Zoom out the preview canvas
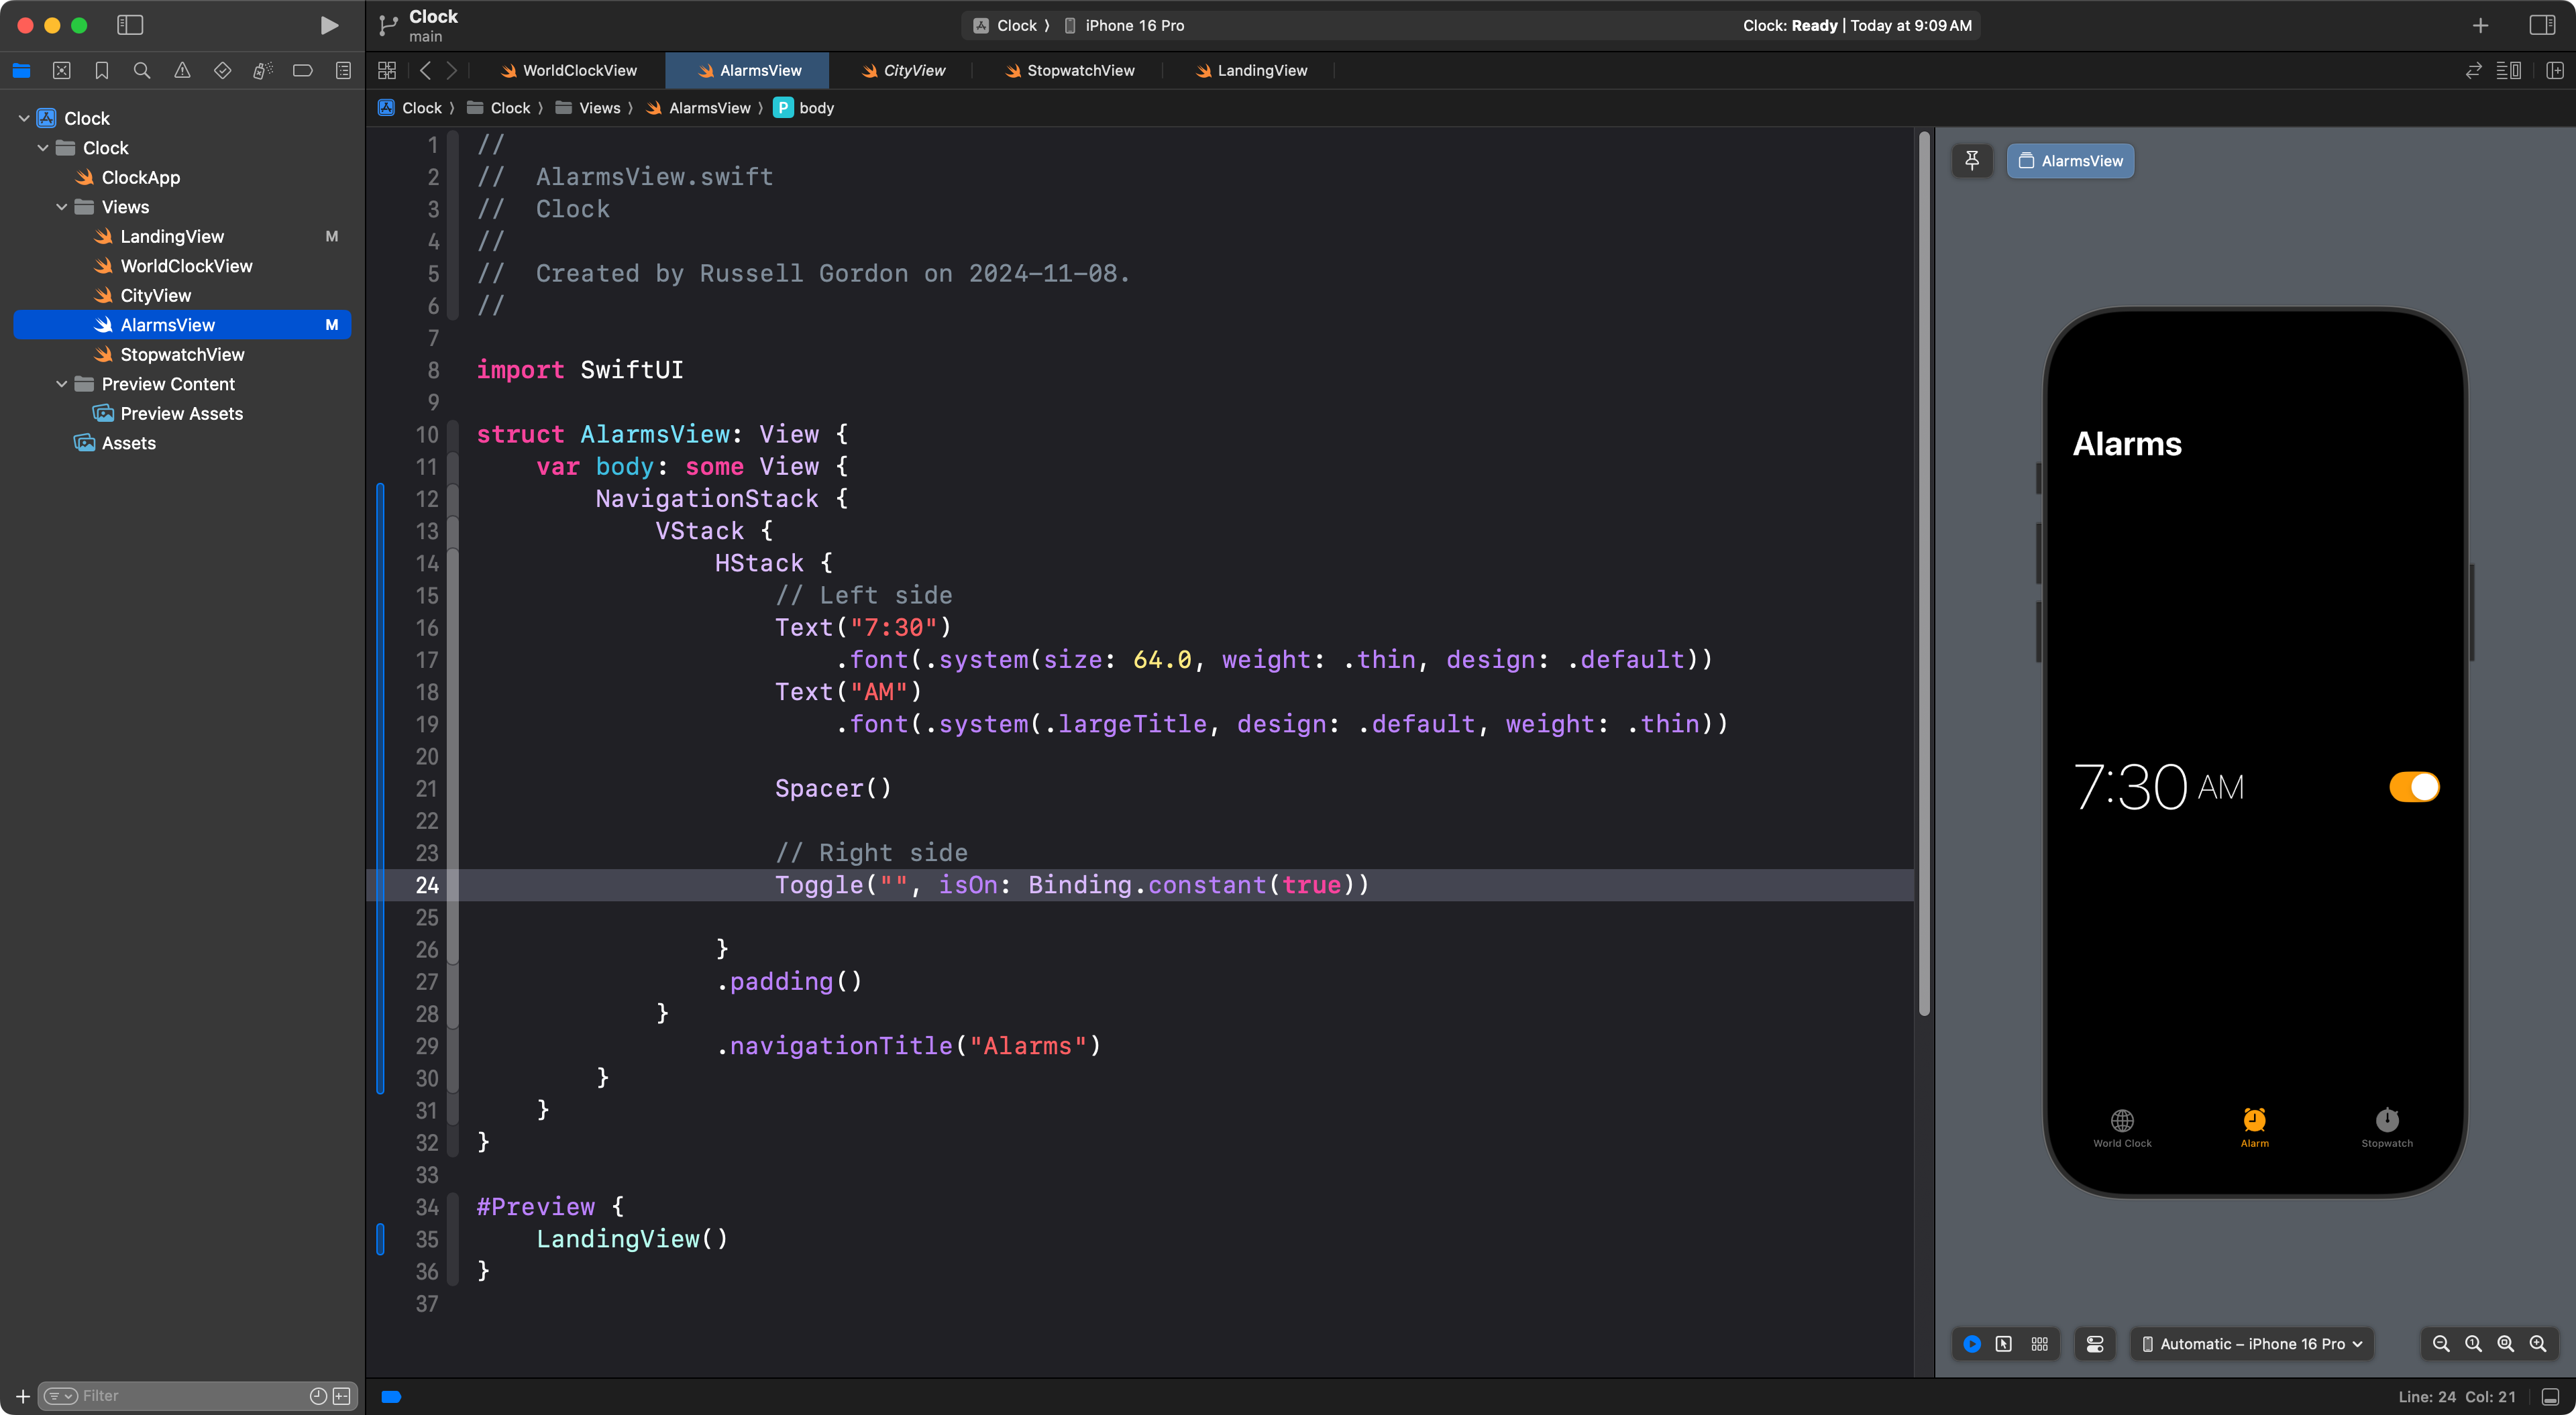The width and height of the screenshot is (2576, 1415). tap(2441, 1344)
